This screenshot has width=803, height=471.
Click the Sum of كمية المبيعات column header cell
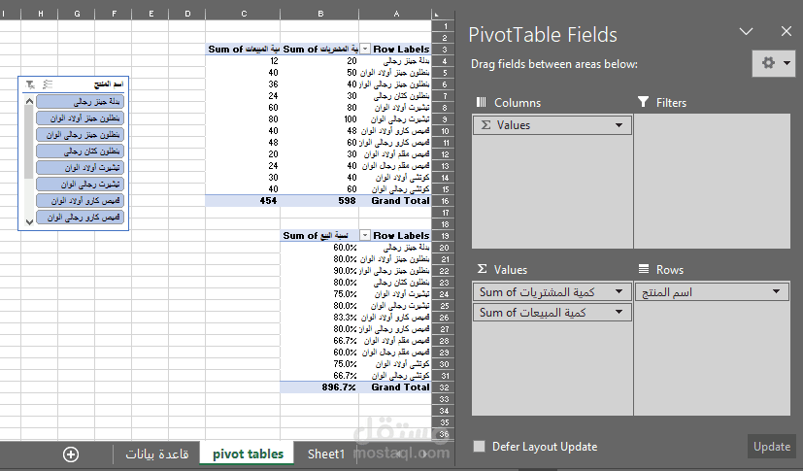pyautogui.click(x=243, y=50)
